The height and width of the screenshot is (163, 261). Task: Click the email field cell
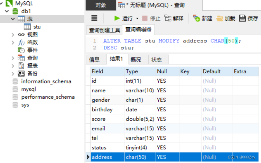pos(108,128)
